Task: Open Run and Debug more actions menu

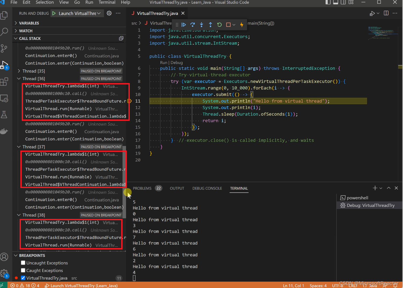Action: coord(118,13)
